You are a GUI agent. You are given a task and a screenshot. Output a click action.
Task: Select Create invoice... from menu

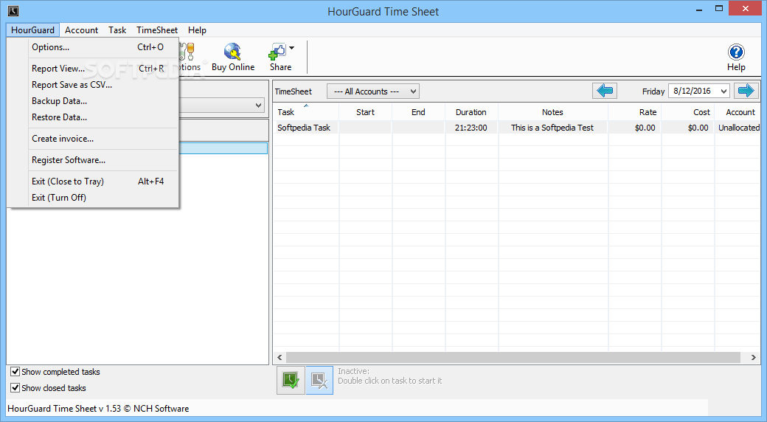coord(92,139)
